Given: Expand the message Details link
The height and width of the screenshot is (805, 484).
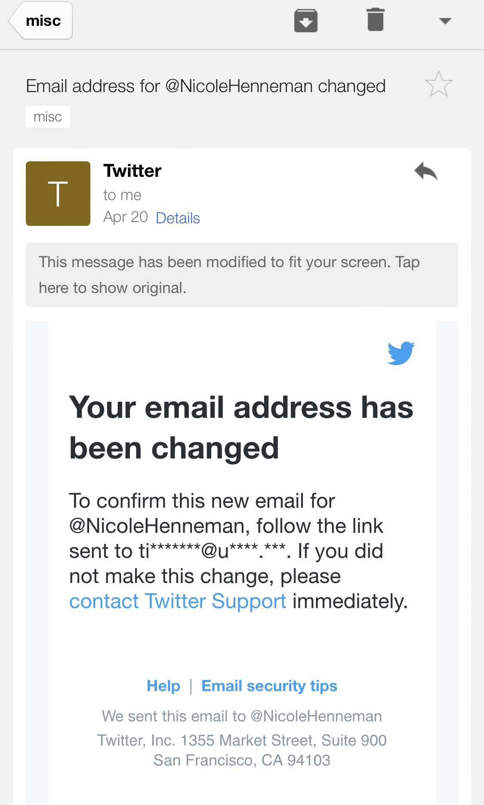Looking at the screenshot, I should (178, 218).
